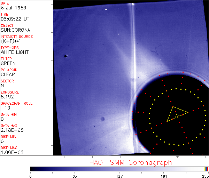Click the 'CLEAR' polaroid value

tap(8, 74)
